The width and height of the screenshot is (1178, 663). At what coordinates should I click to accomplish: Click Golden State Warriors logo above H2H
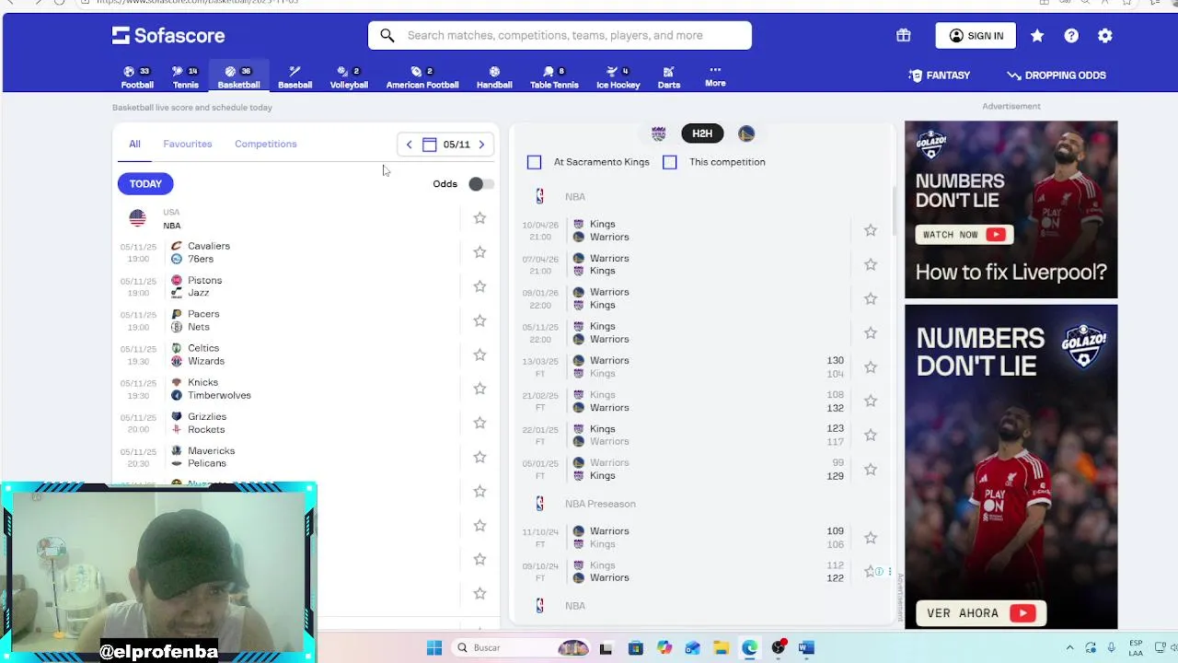click(746, 134)
